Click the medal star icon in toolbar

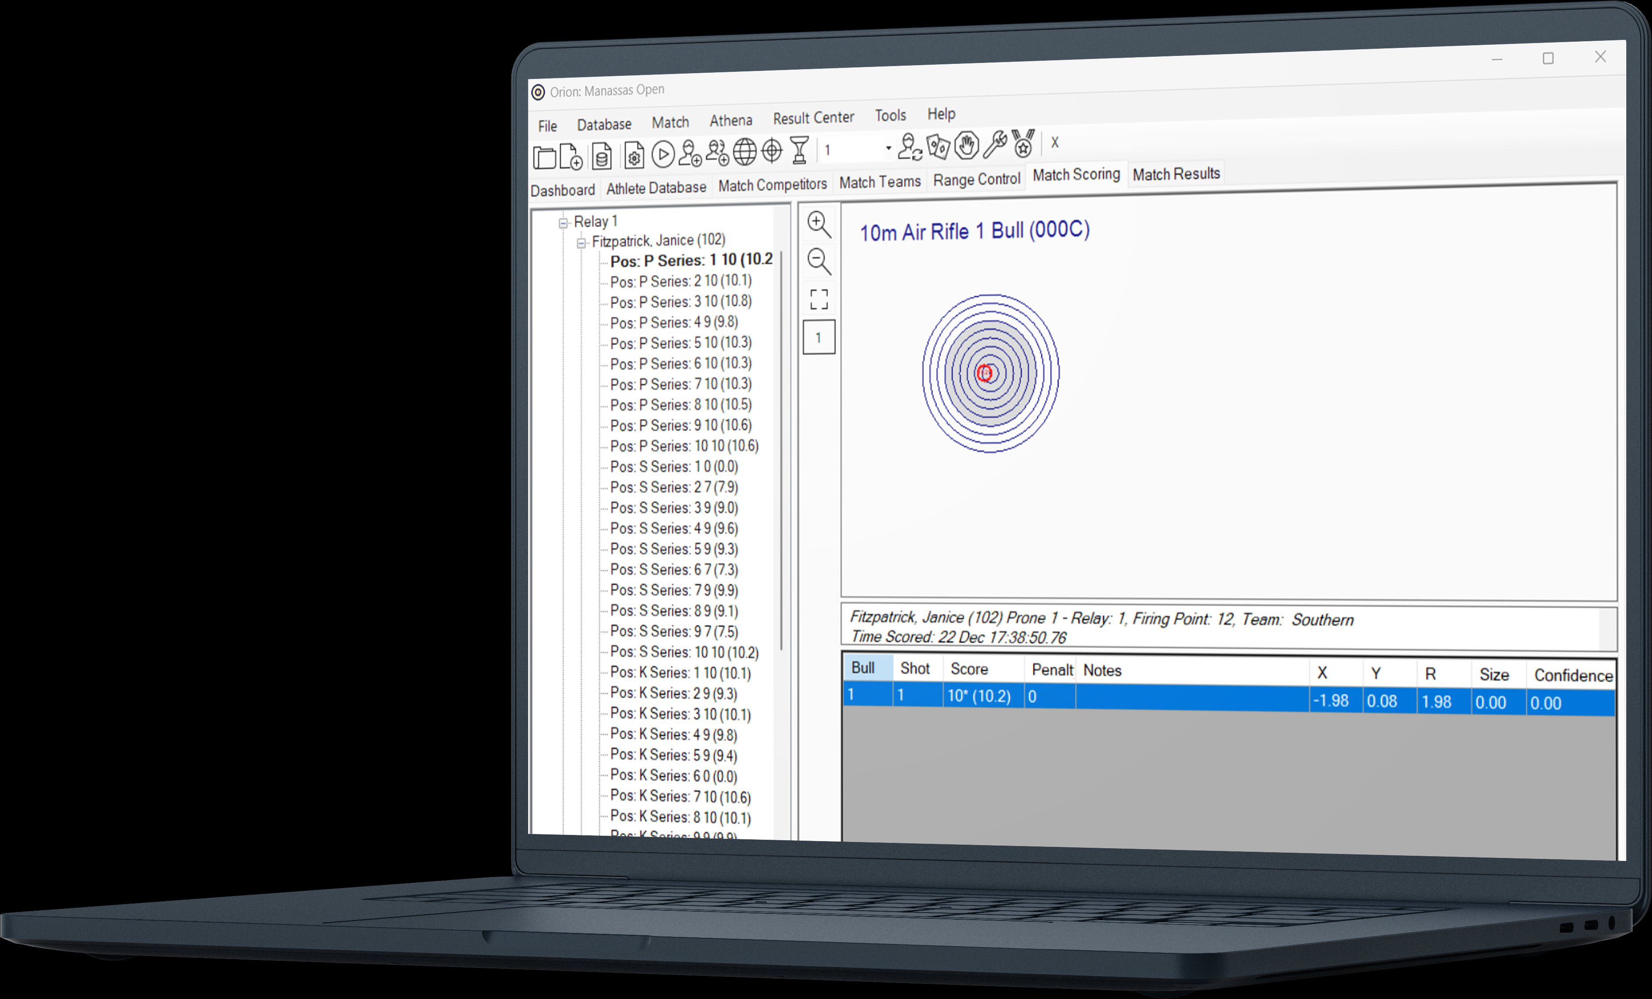1024,143
